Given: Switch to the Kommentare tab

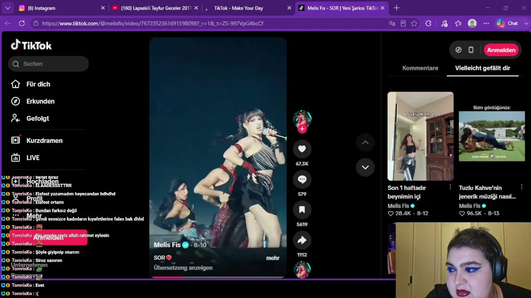Looking at the screenshot, I should click(x=420, y=68).
